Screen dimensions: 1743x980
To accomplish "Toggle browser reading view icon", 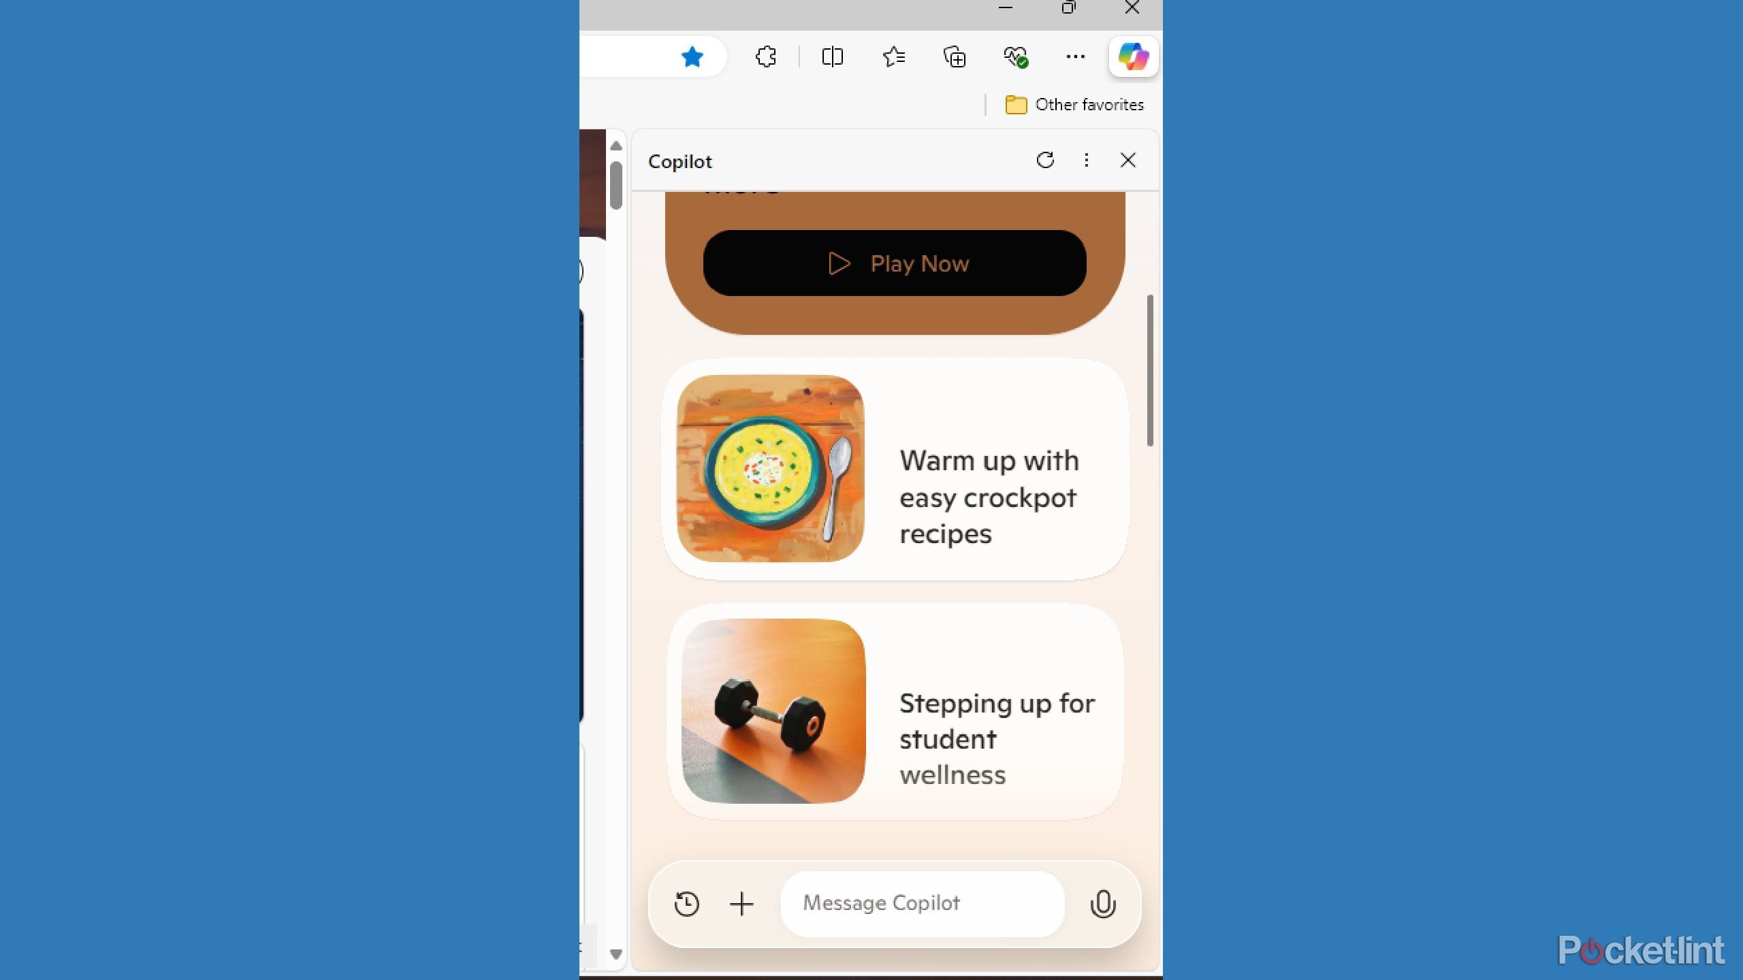I will point(833,56).
